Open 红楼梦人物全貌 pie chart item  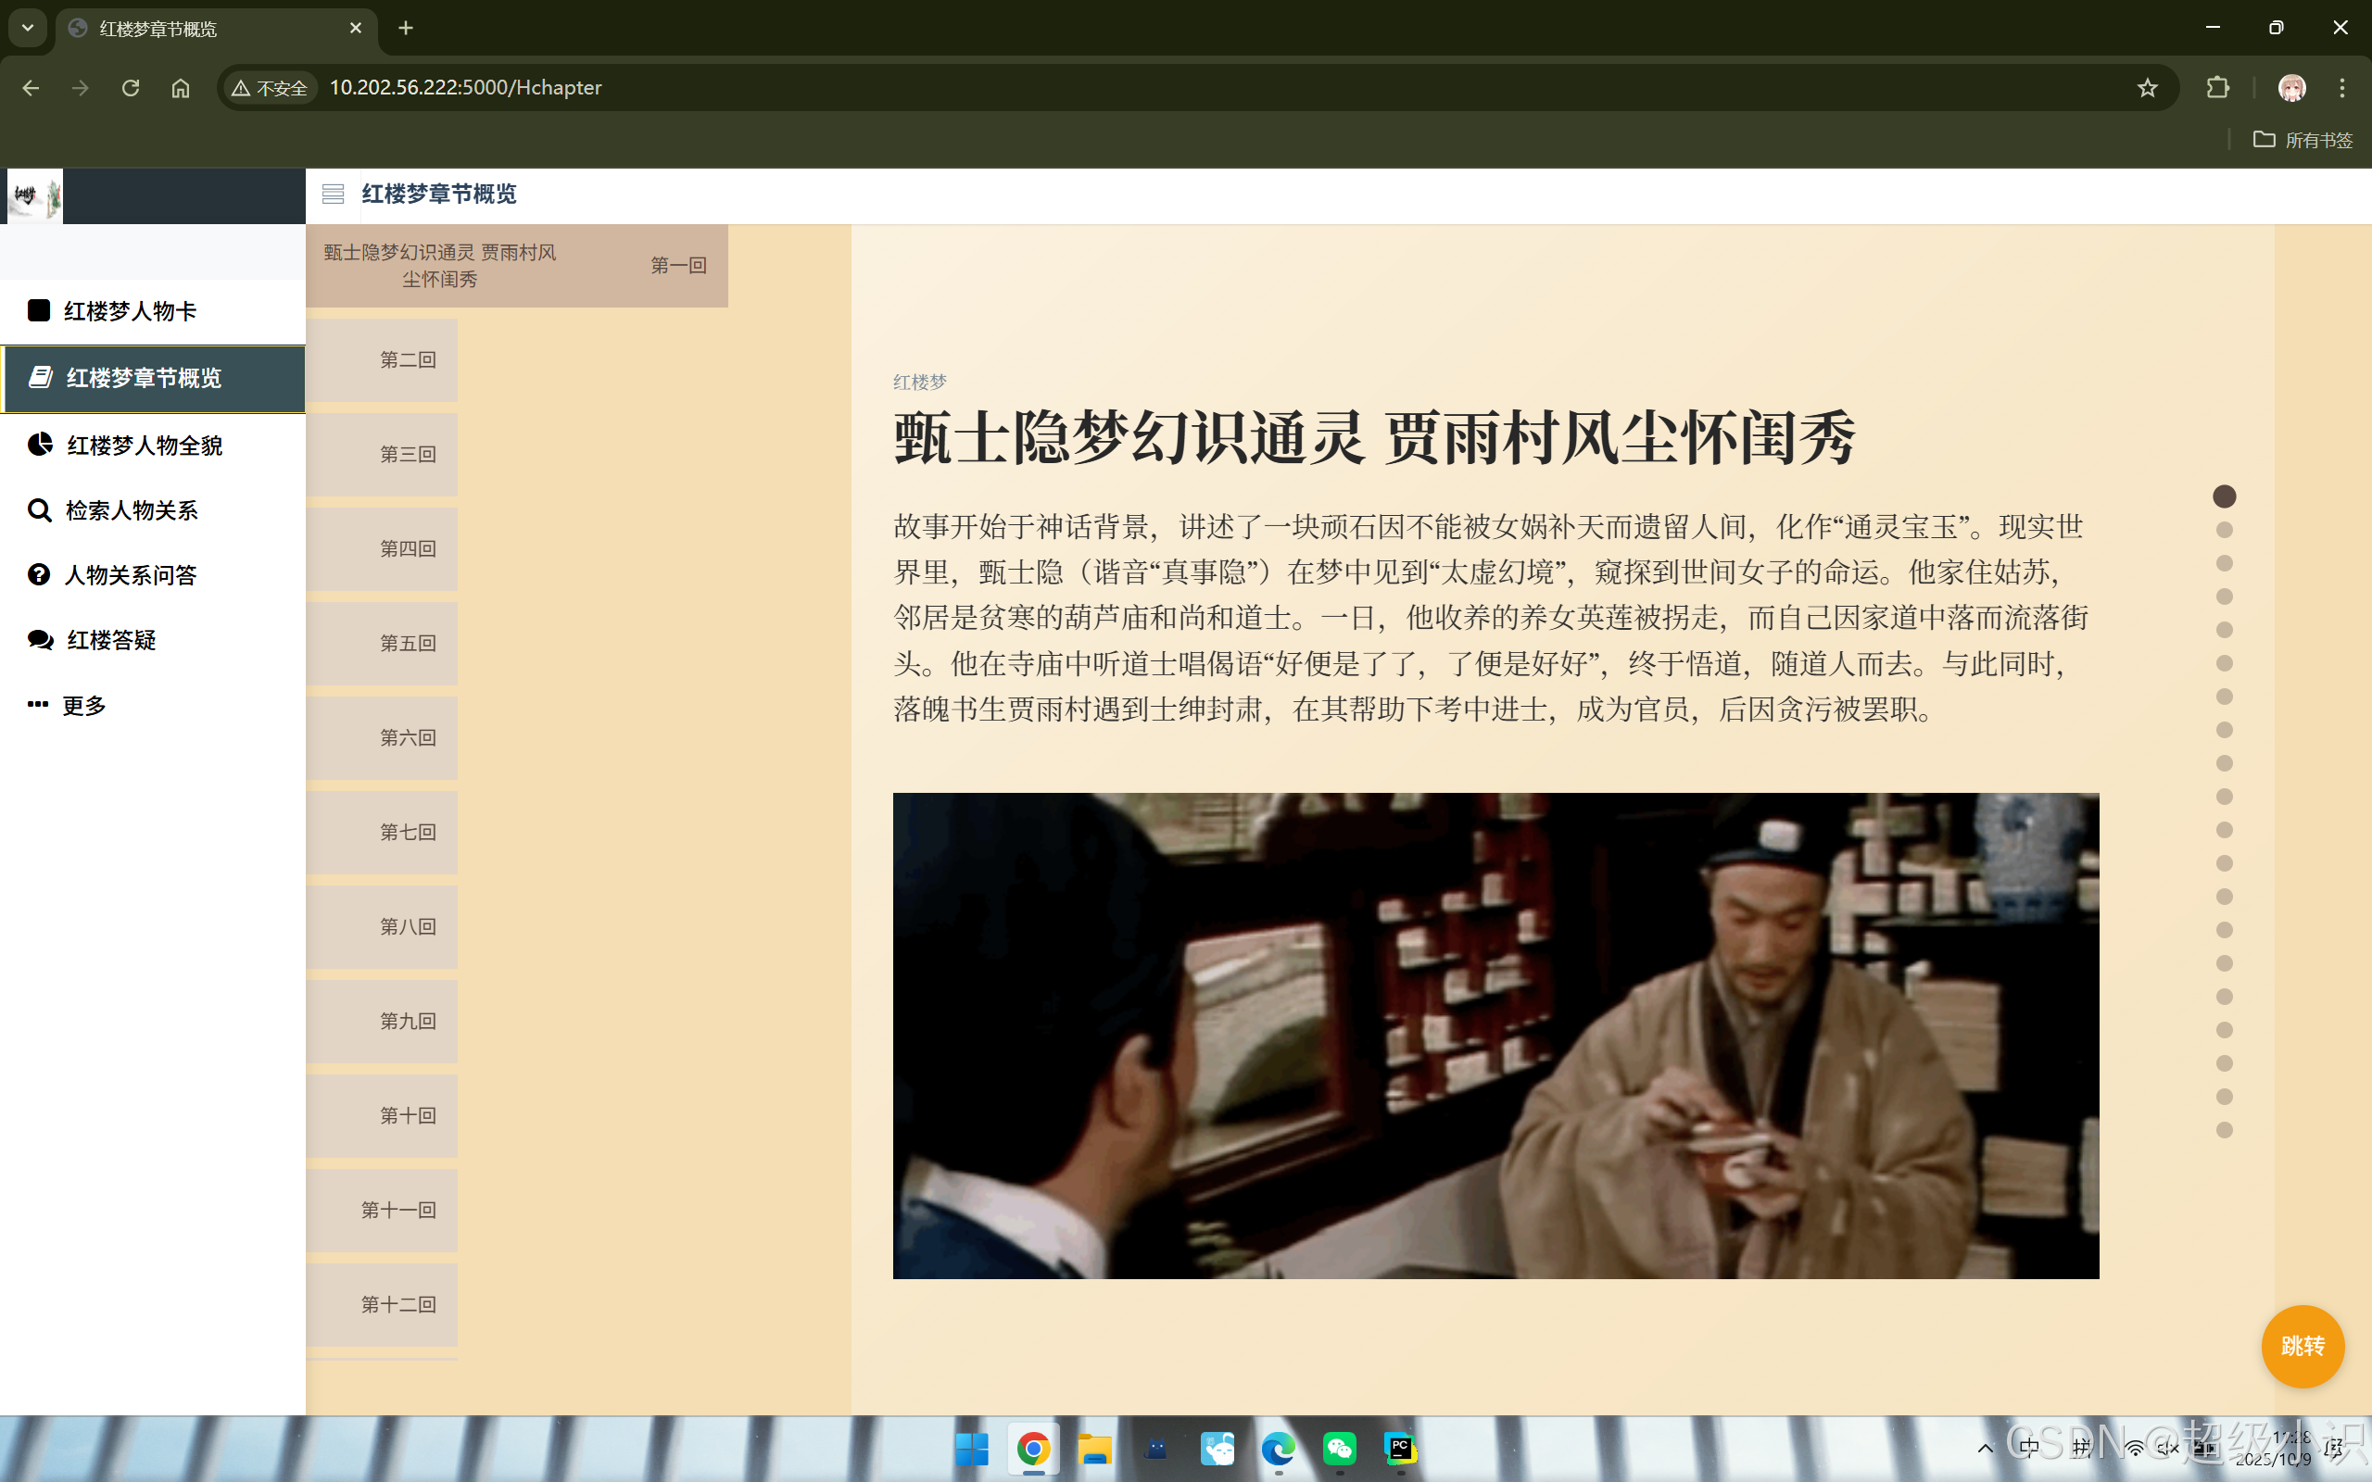pyautogui.click(x=143, y=445)
